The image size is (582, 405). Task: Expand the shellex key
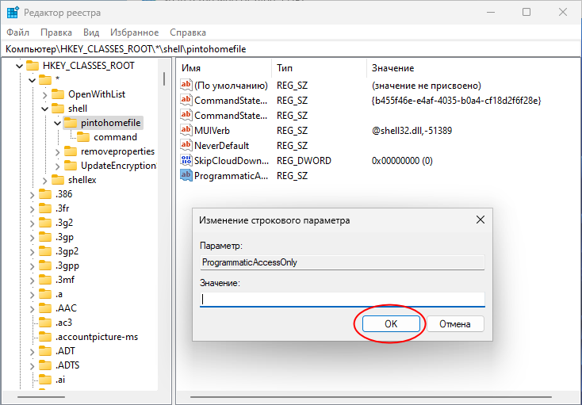(44, 181)
